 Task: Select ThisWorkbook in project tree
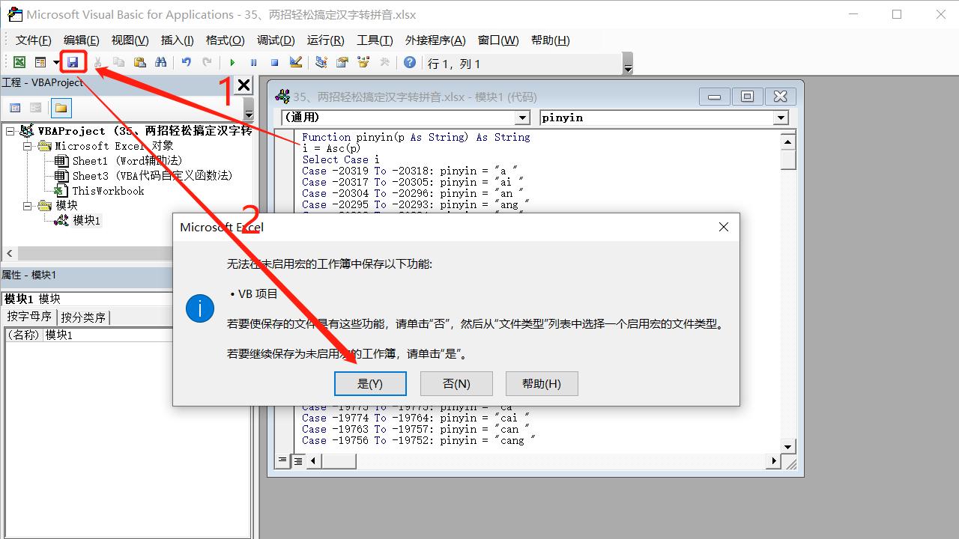coord(108,190)
